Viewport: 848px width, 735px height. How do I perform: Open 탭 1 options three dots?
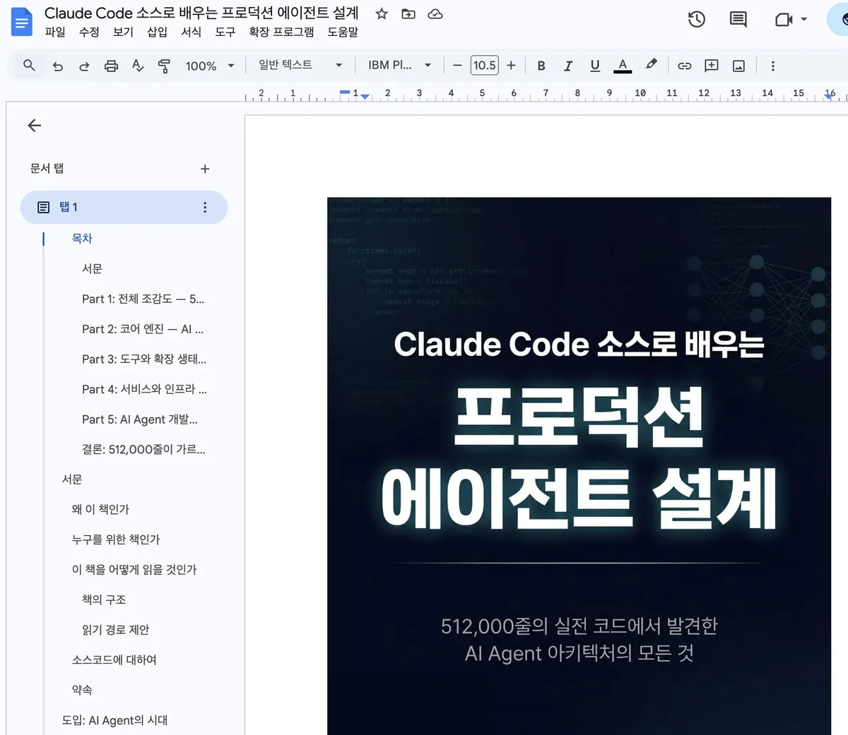click(x=205, y=207)
